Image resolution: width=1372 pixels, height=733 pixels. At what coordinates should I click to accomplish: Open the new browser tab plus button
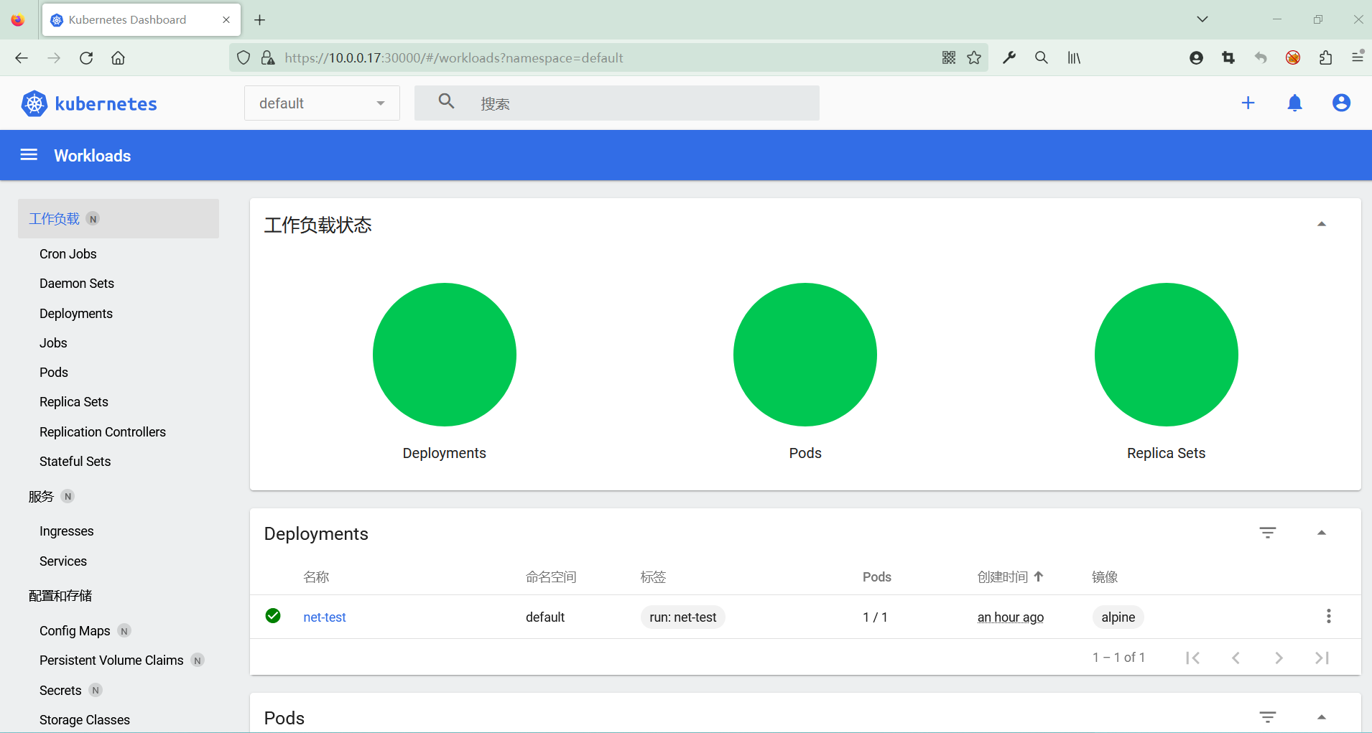pos(260,20)
